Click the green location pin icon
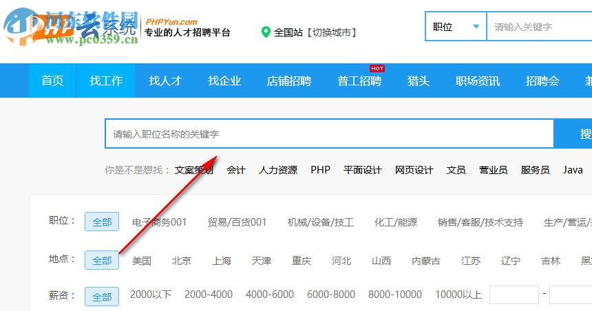Image resolution: width=592 pixels, height=311 pixels. pos(266,32)
